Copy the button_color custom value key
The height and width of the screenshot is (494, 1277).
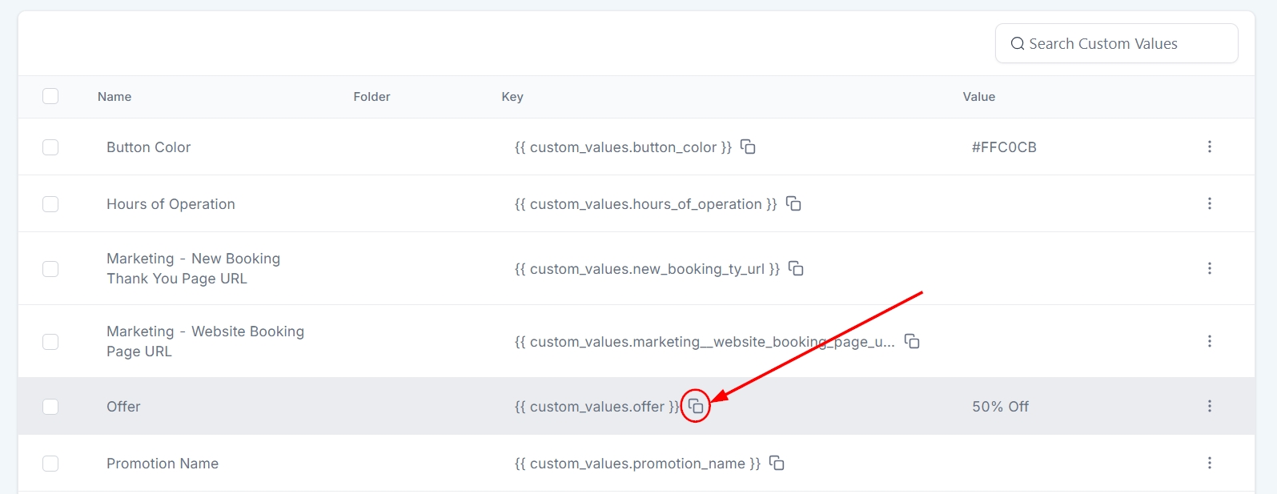[748, 147]
